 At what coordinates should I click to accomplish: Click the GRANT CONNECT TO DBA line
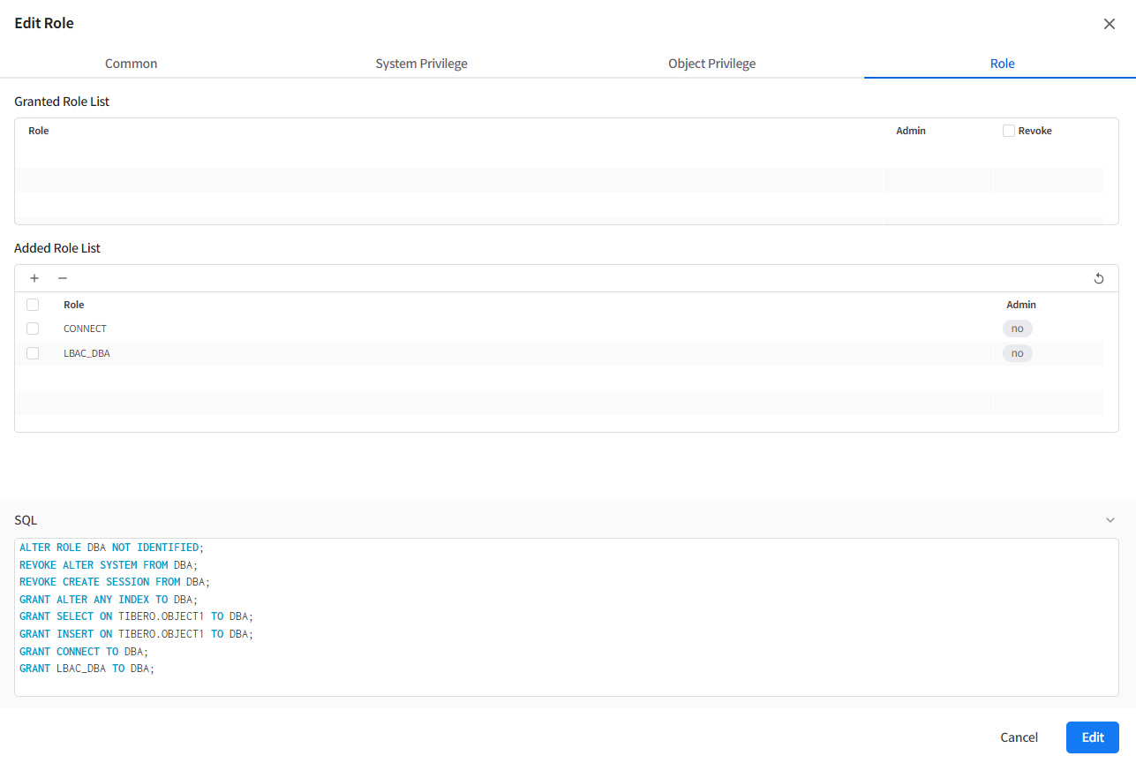(x=84, y=652)
